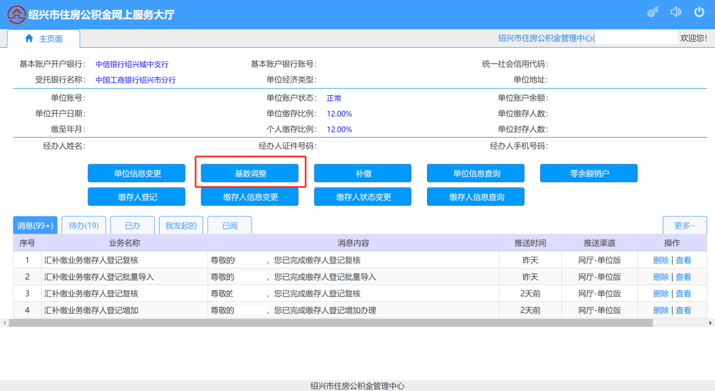The image size is (715, 391).
Task: Click 查看 for row 4 message
Action: coord(683,310)
